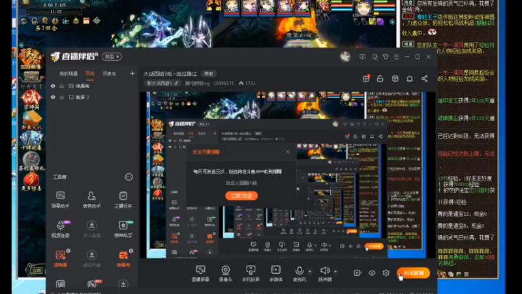Click the hamburger menu in title bar
The width and height of the screenshot is (522, 294).
click(x=396, y=57)
